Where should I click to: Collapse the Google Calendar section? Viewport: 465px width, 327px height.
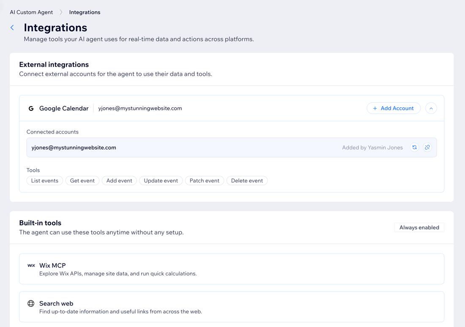[x=431, y=108]
